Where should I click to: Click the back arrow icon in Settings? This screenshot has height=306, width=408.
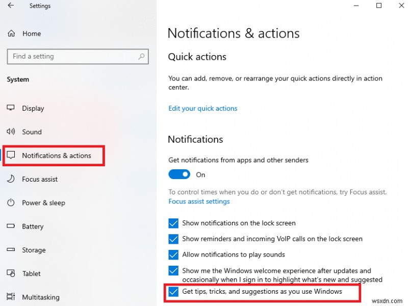pyautogui.click(x=11, y=5)
